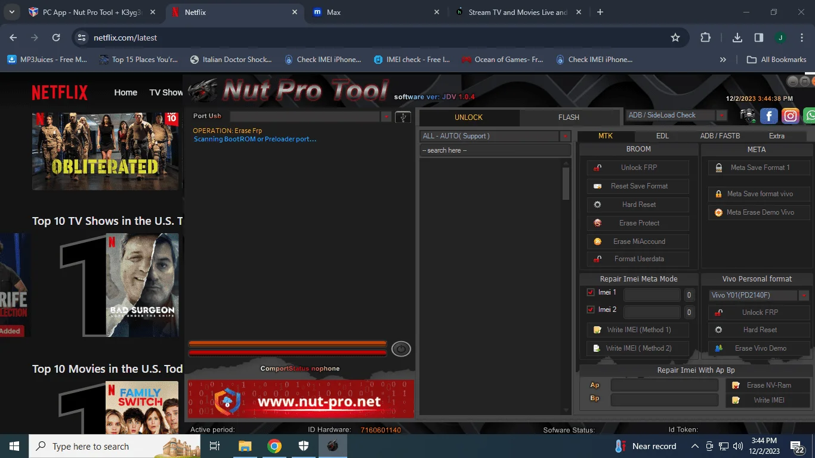815x458 pixels.
Task: Open the www.nut-pro.net banner link
Action: (x=301, y=399)
